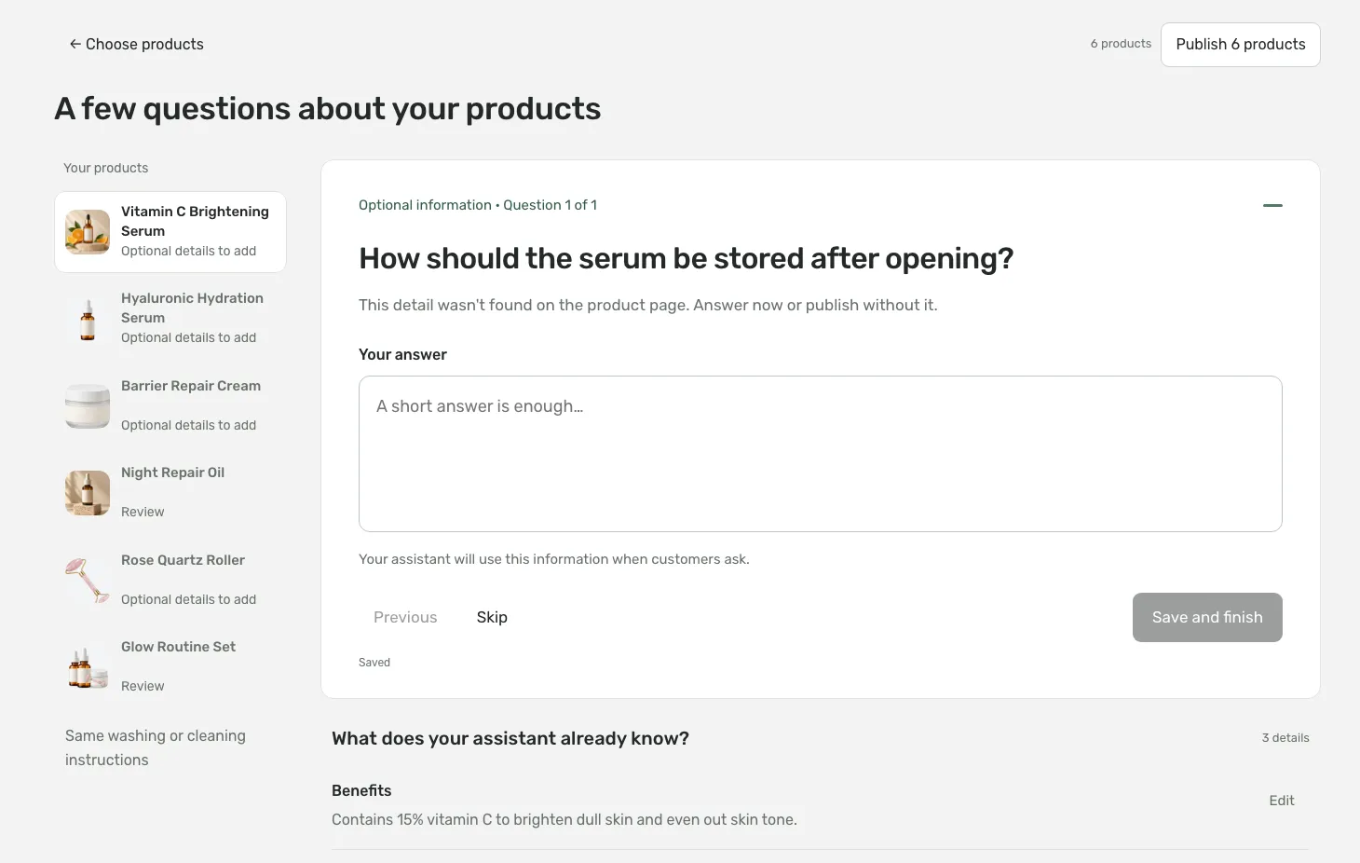Click the 6 products counter text

pyautogui.click(x=1121, y=44)
